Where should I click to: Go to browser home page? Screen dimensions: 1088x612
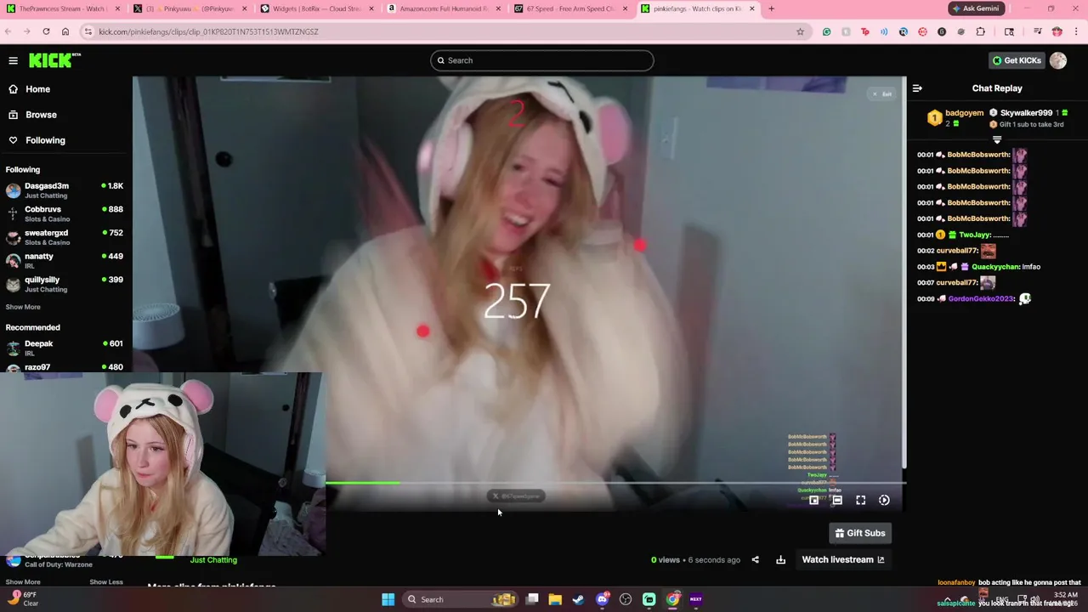(65, 31)
